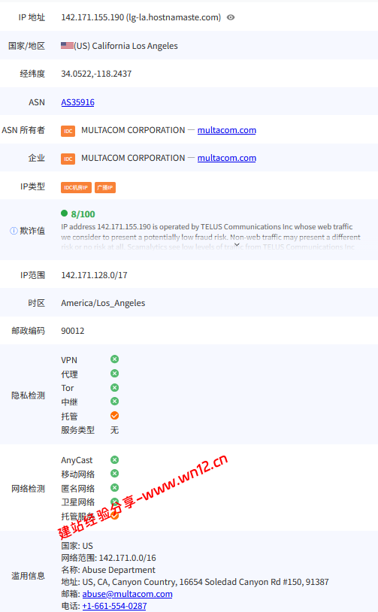378x612 pixels.
Task: Click the 代理 status icon
Action: 114,374
